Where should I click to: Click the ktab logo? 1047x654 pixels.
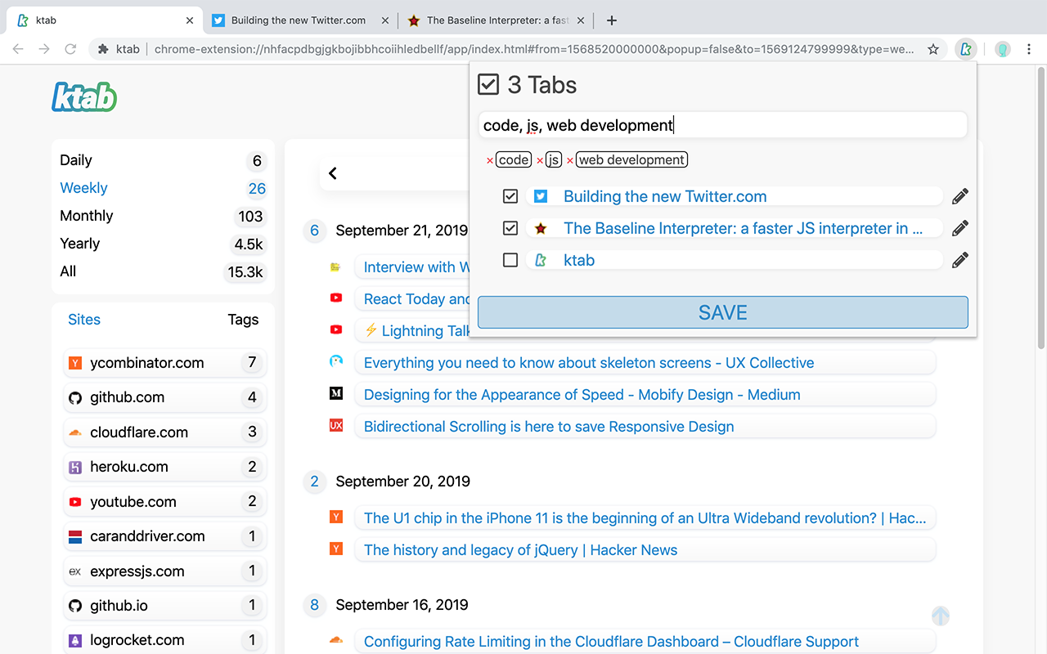[x=84, y=97]
